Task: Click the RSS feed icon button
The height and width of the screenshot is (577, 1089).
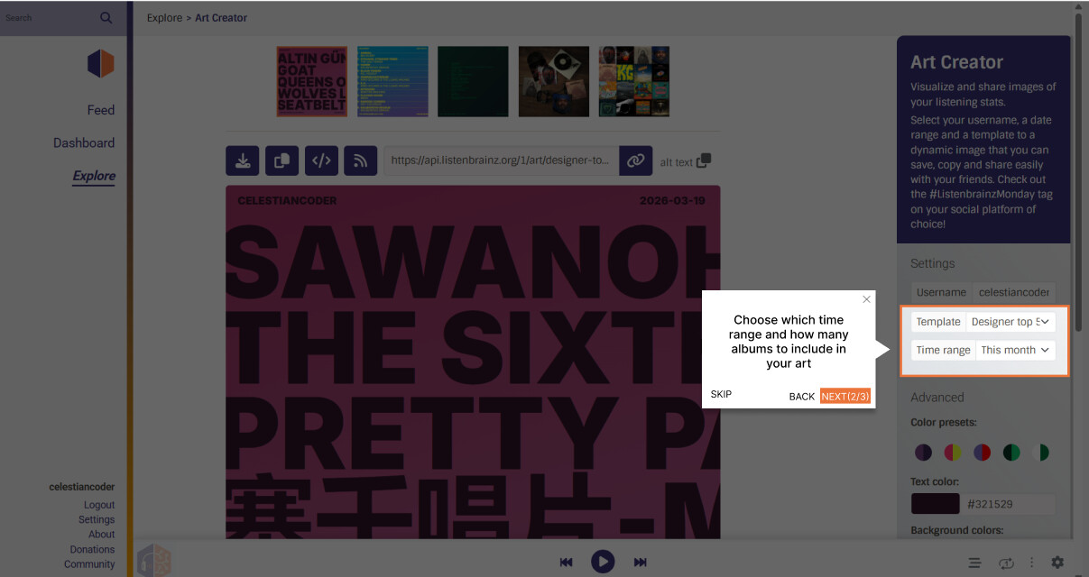Action: coord(361,160)
